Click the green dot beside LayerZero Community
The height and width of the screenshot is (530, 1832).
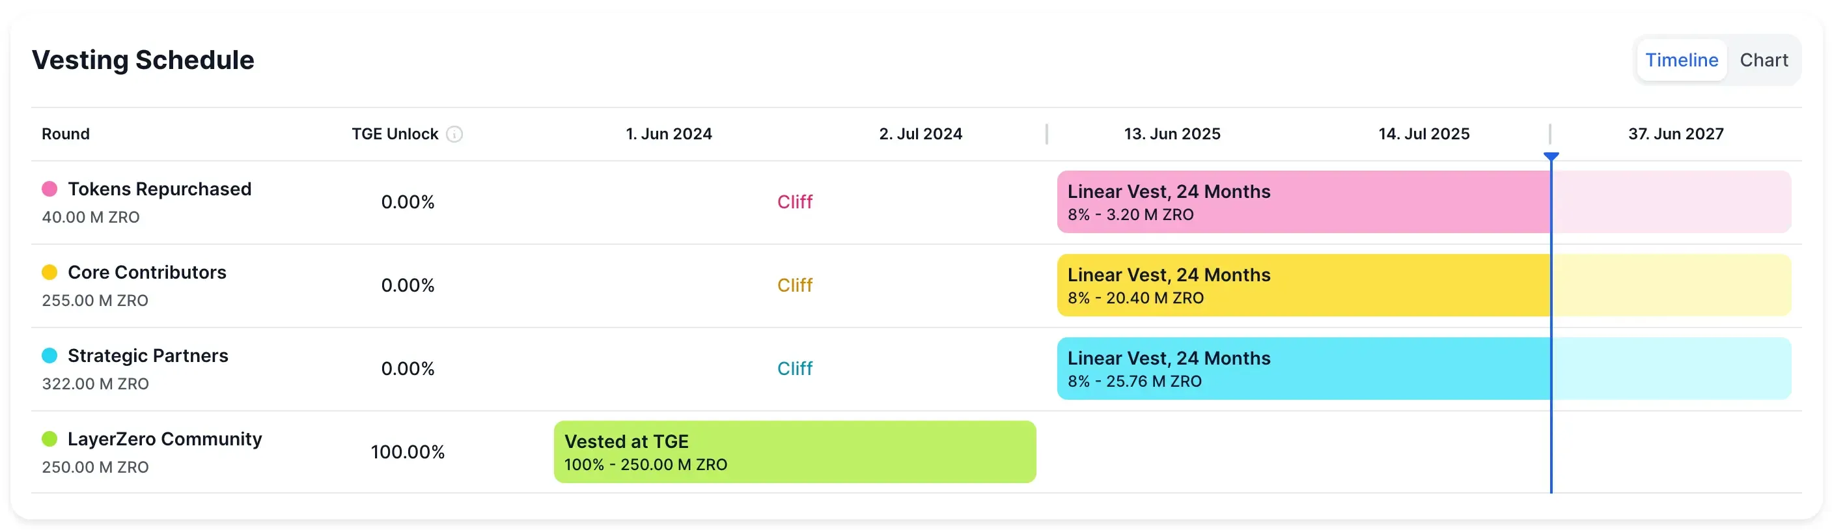[48, 438]
